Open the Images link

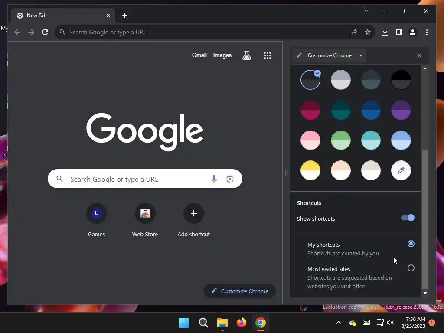(x=222, y=55)
